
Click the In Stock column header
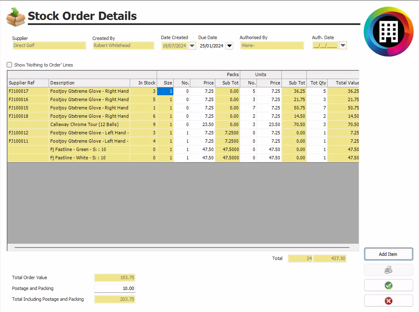[143, 83]
